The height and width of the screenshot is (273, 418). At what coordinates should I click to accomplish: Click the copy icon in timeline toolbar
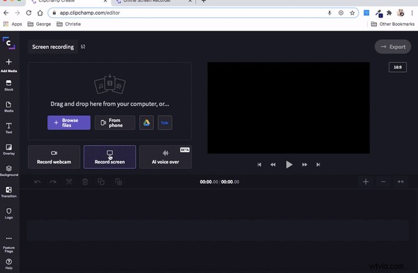point(101,182)
